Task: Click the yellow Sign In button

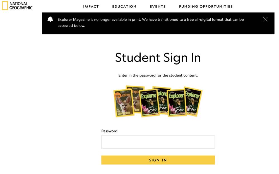Action: point(158,160)
